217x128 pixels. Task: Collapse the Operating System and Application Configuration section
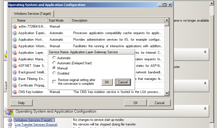(x=205, y=109)
